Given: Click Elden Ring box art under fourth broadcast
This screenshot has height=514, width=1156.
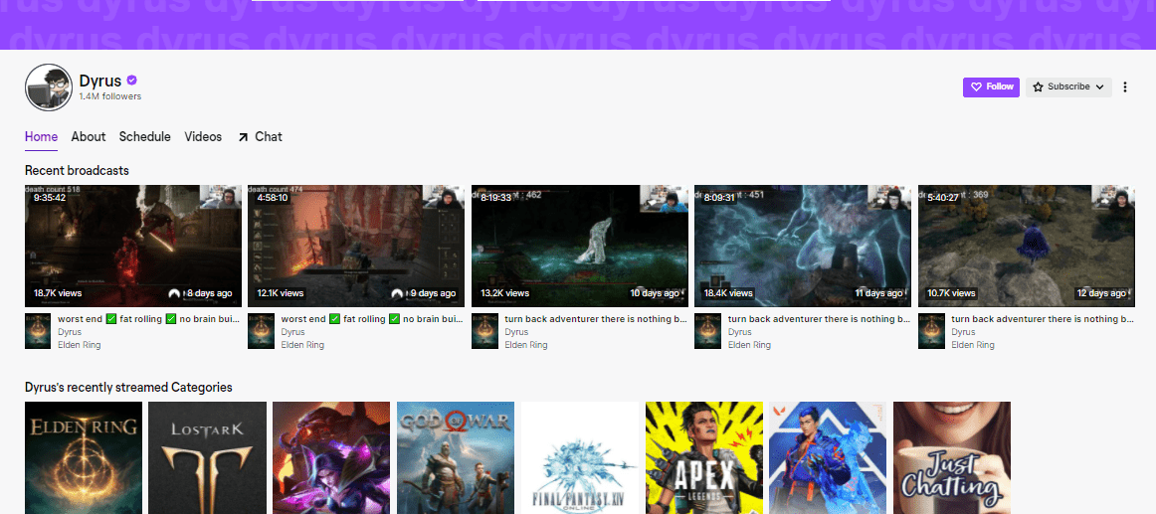Looking at the screenshot, I should 708,331.
